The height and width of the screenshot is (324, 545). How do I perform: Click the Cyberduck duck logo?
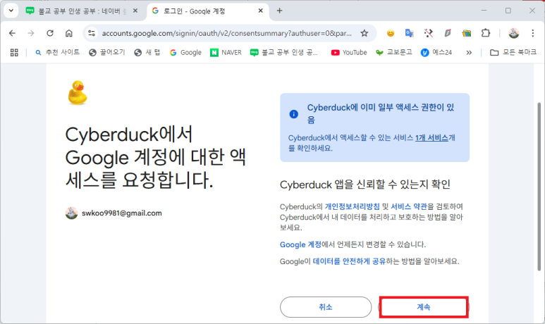tap(78, 93)
